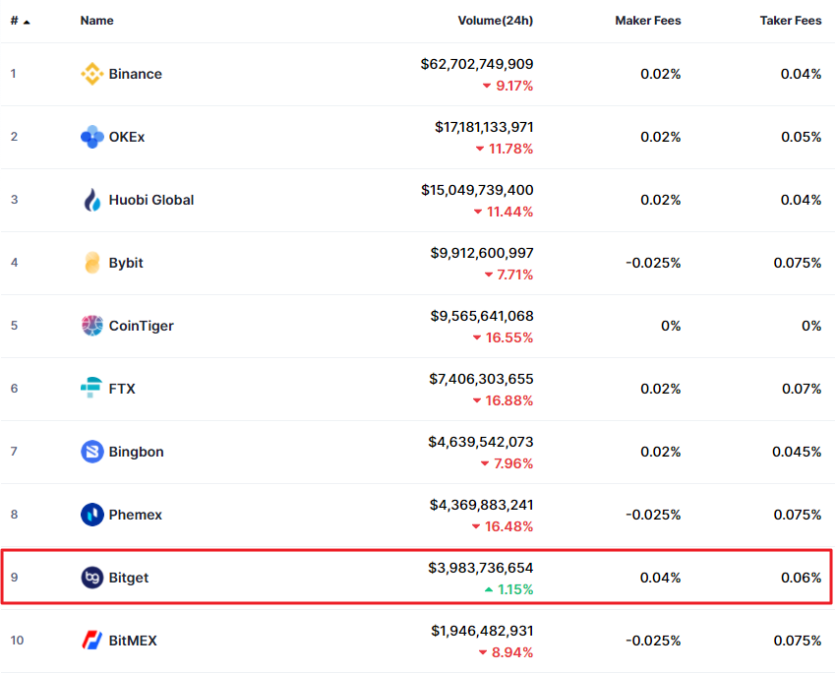Screen dimensions: 835x673
Task: Select Bitget volume $3,983,736,654
Action: click(x=481, y=568)
